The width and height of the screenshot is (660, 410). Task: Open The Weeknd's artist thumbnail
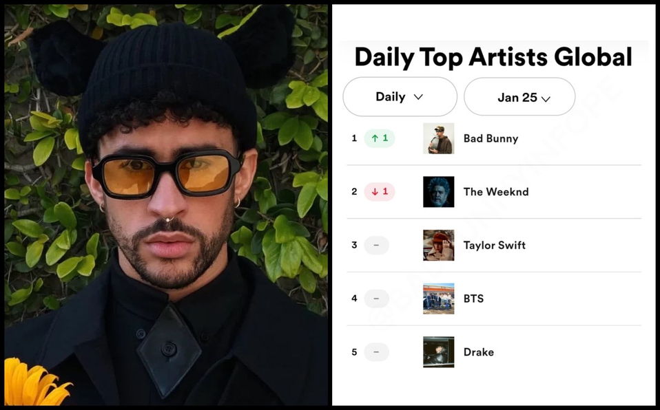pyautogui.click(x=439, y=192)
